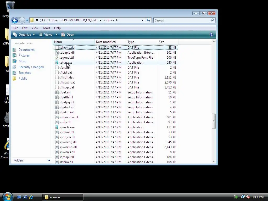This screenshot has height=201, width=268.
Task: Open the View menu
Action: (x=35, y=28)
